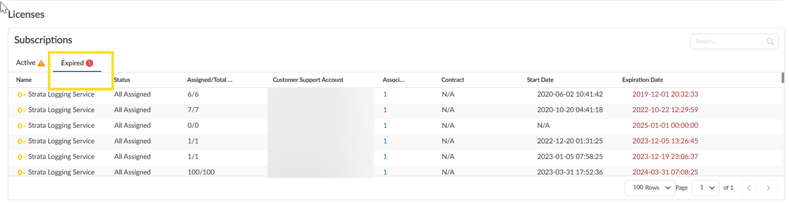Open associated link in 2025-01-01 expiration row
789x207 pixels.
click(x=385, y=125)
